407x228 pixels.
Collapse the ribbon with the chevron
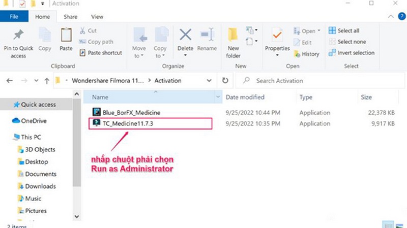(x=391, y=17)
